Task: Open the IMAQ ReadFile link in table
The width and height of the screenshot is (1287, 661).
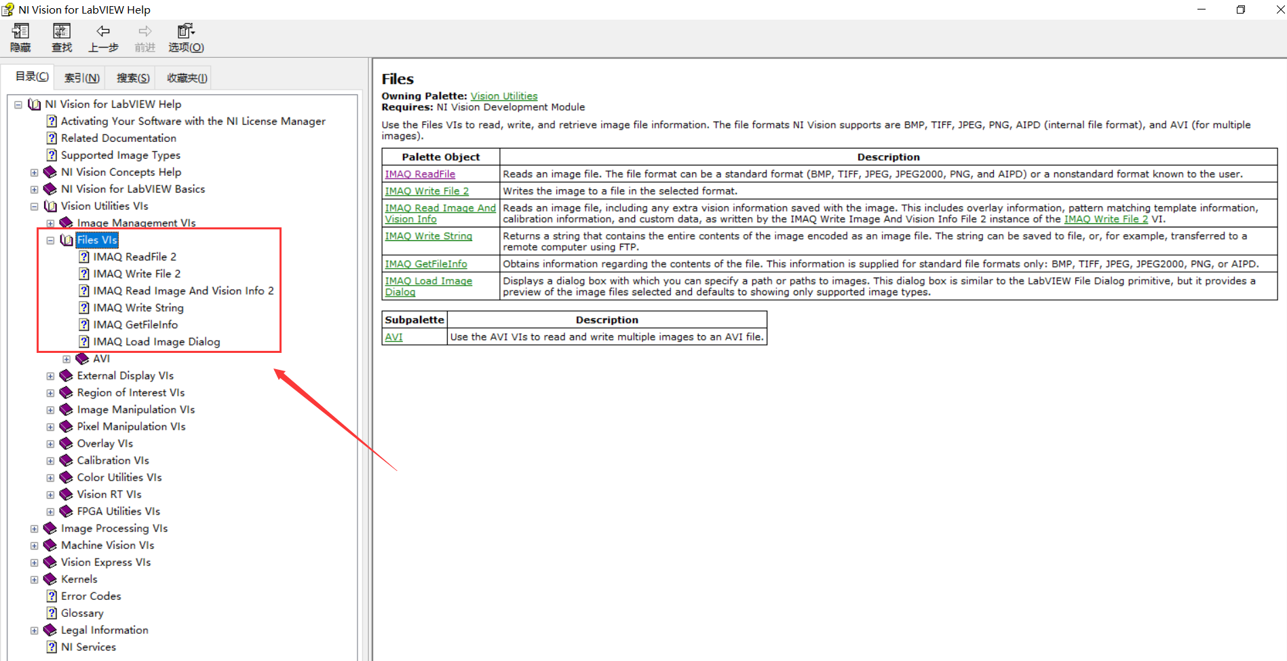Action: pyautogui.click(x=420, y=174)
